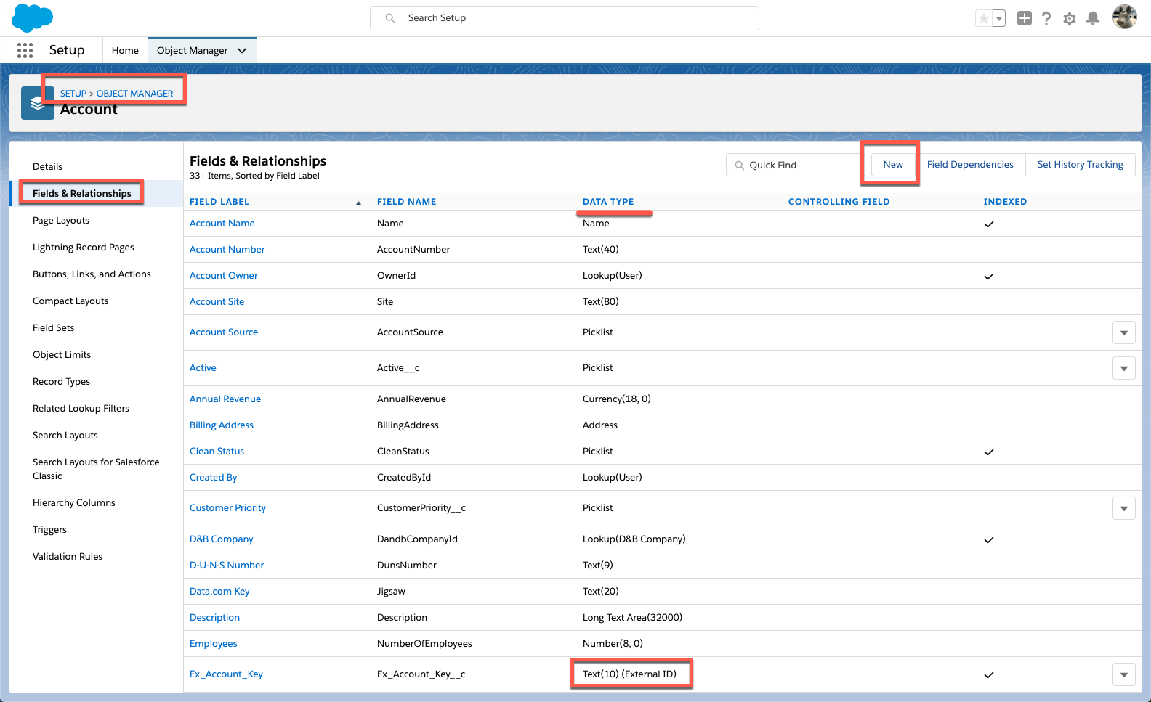Select Page Layouts in the sidebar
Viewport: 1151px width, 702px height.
coord(61,221)
